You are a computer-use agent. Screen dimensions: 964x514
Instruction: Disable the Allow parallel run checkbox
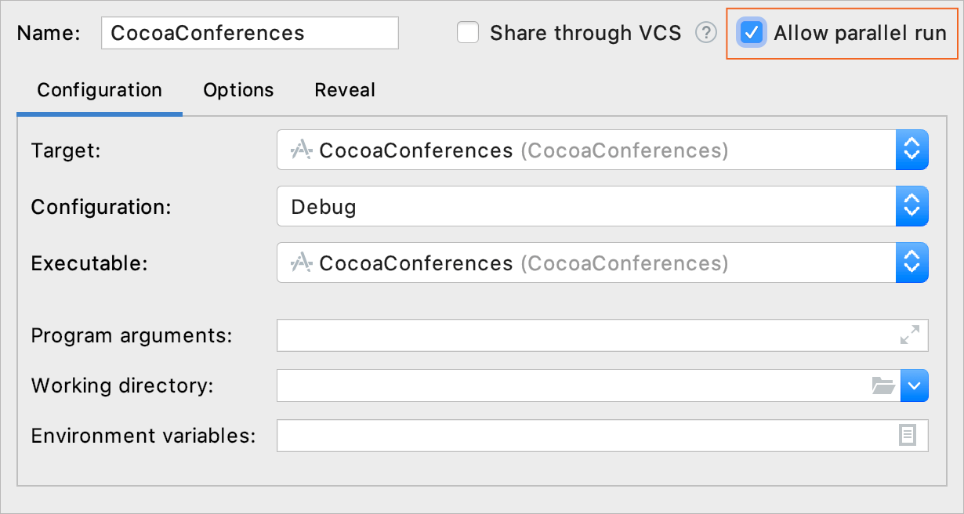tap(752, 33)
